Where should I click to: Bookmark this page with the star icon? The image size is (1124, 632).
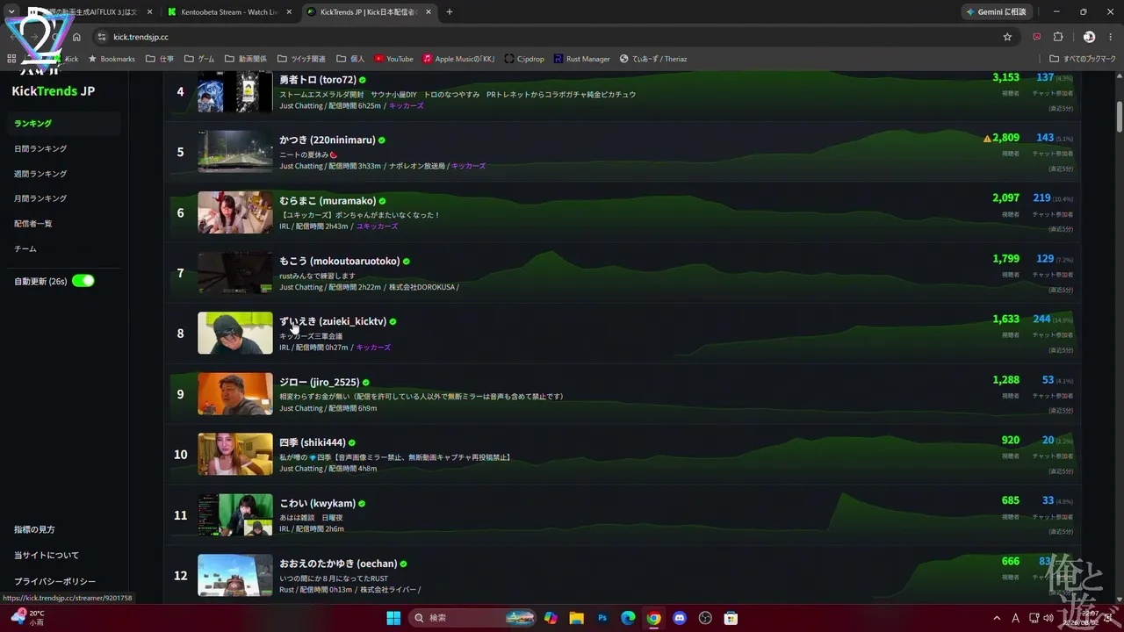pos(1007,37)
